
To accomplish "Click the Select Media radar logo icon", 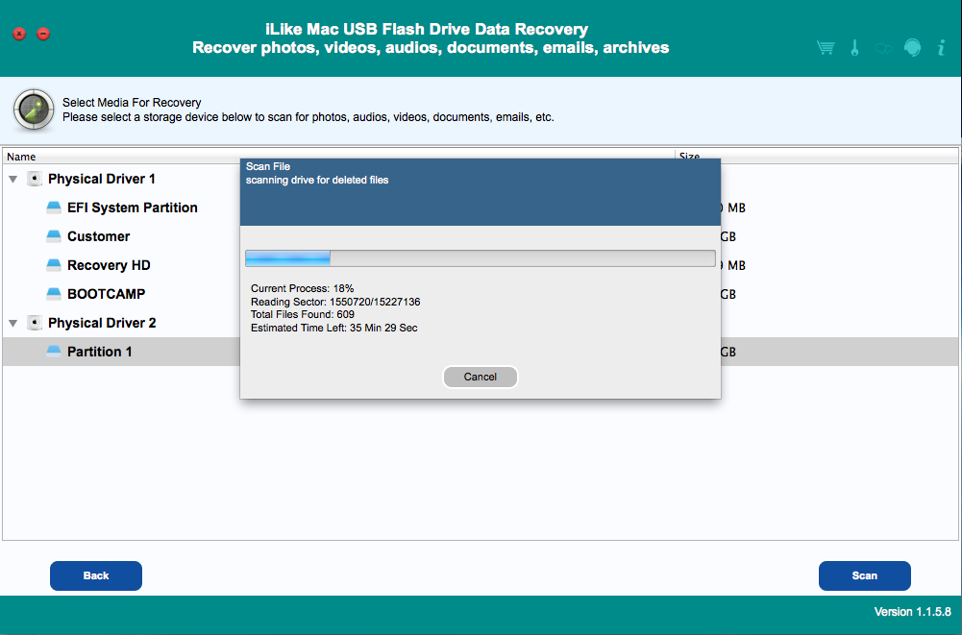I will (33, 110).
